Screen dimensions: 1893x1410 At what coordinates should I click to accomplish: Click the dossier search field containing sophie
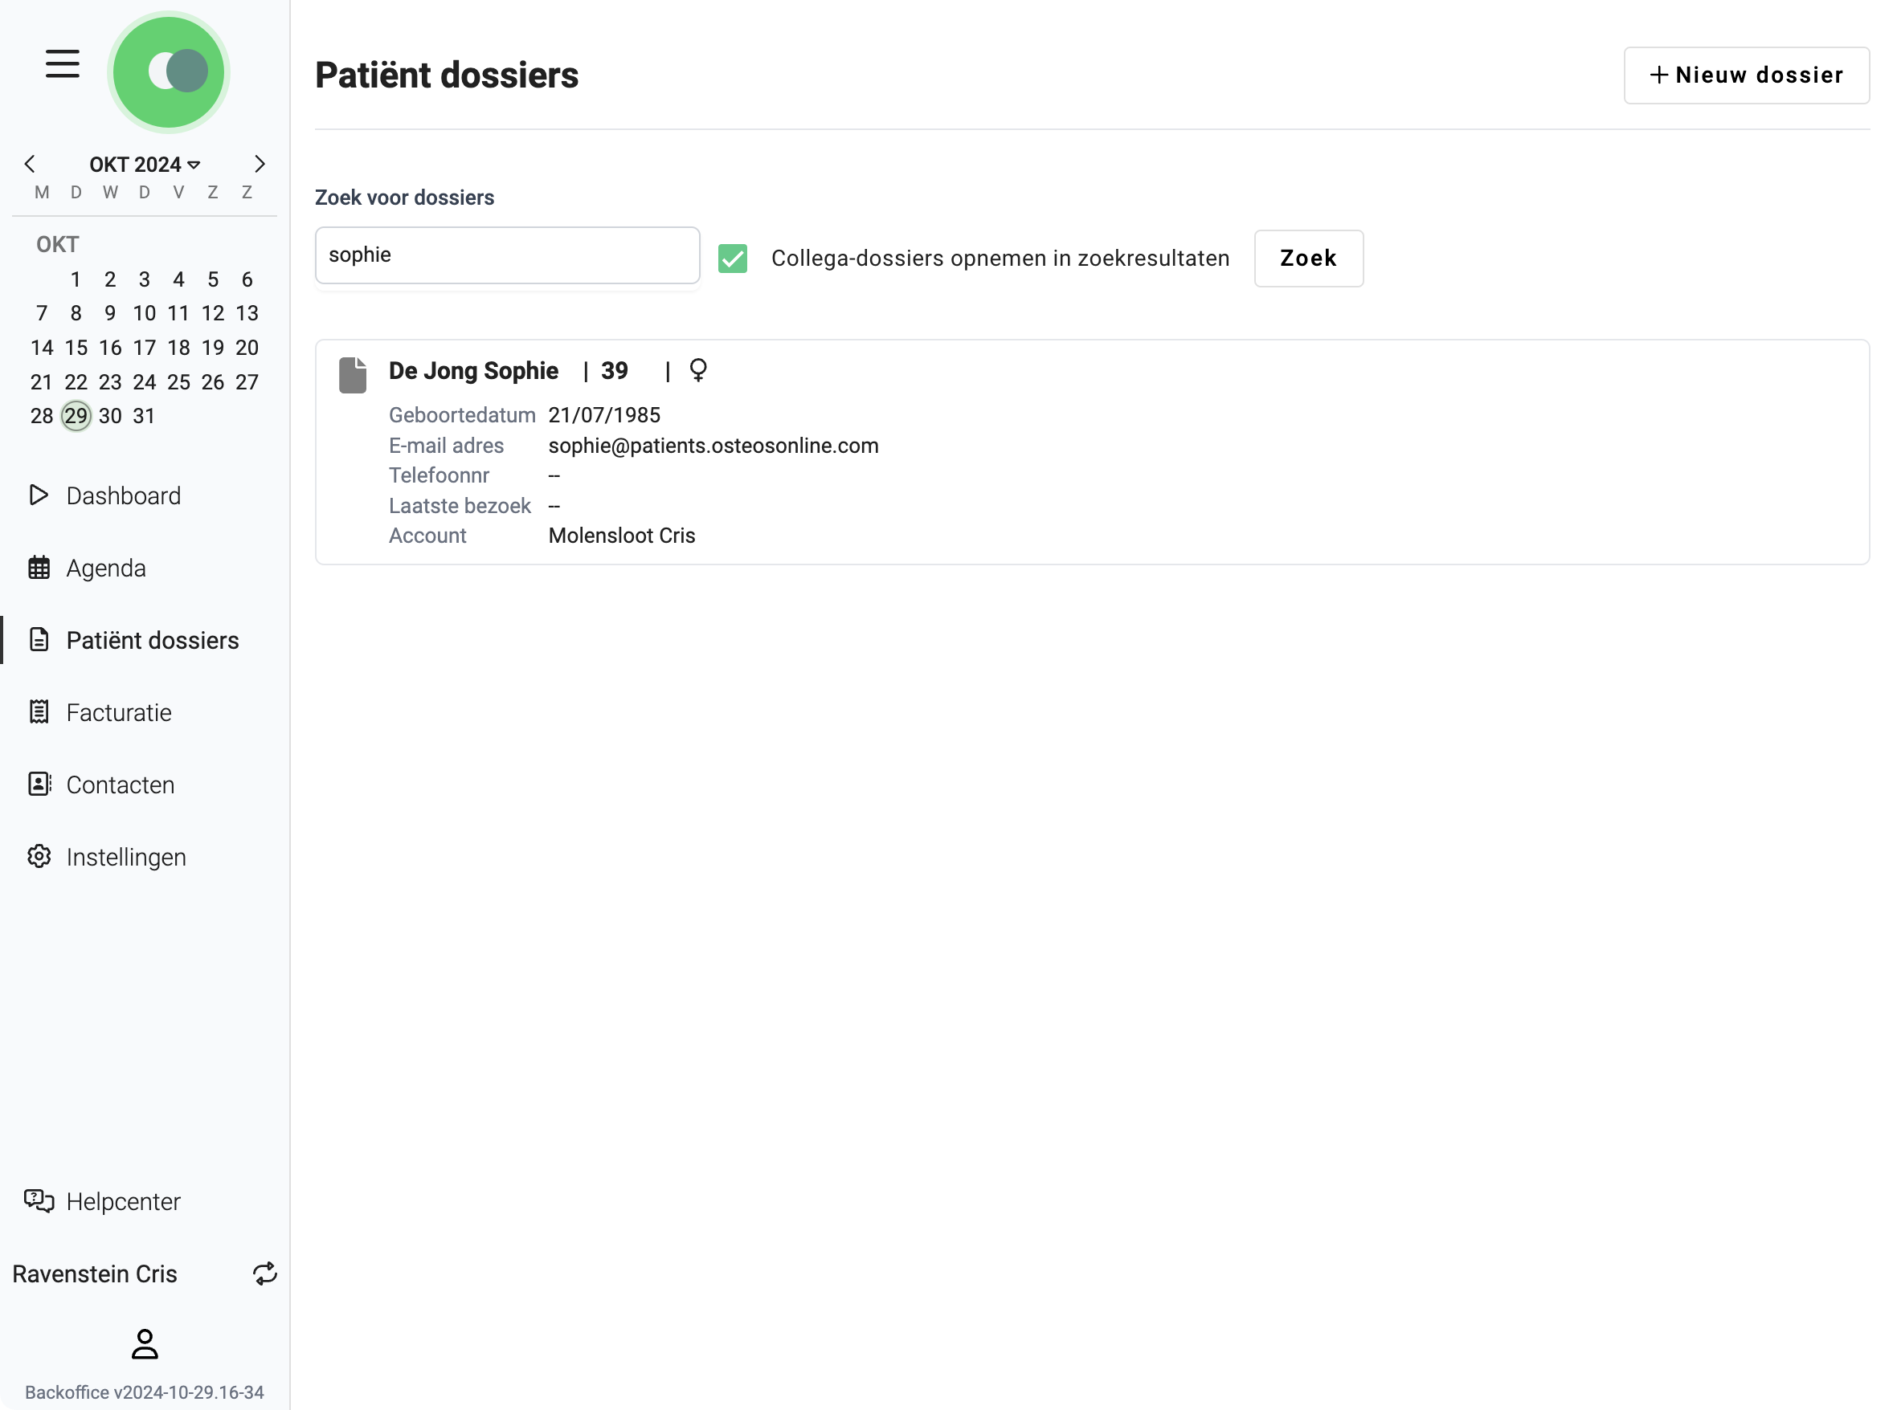point(507,255)
